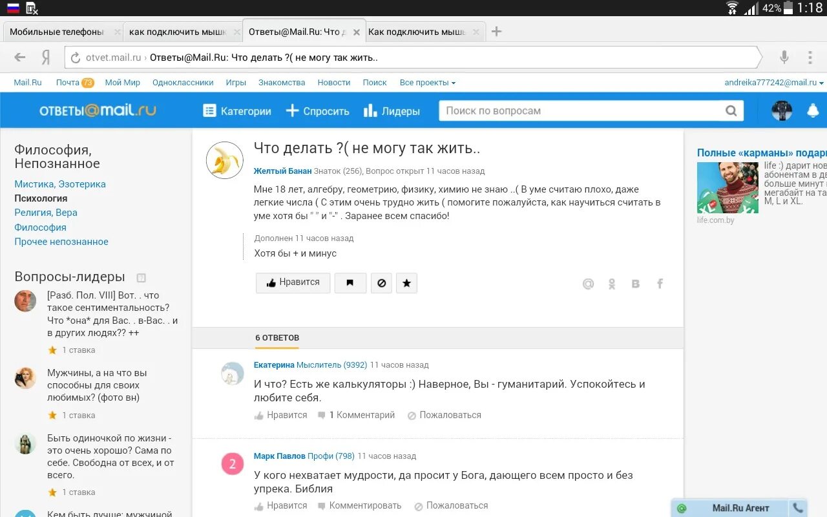Open a new tab with plus button

(x=496, y=32)
